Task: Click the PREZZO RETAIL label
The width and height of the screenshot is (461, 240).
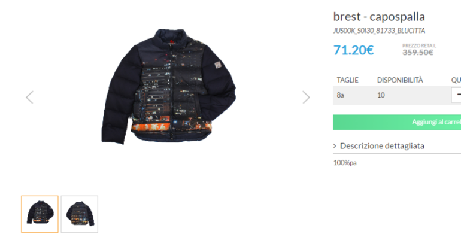Action: [x=419, y=45]
